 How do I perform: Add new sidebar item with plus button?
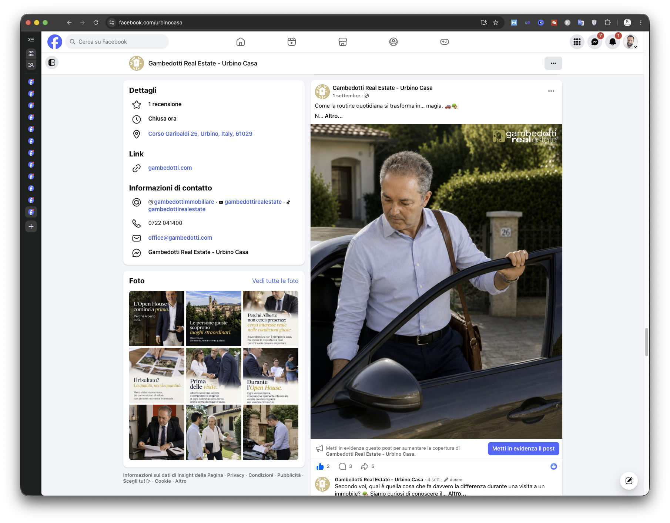pos(31,226)
